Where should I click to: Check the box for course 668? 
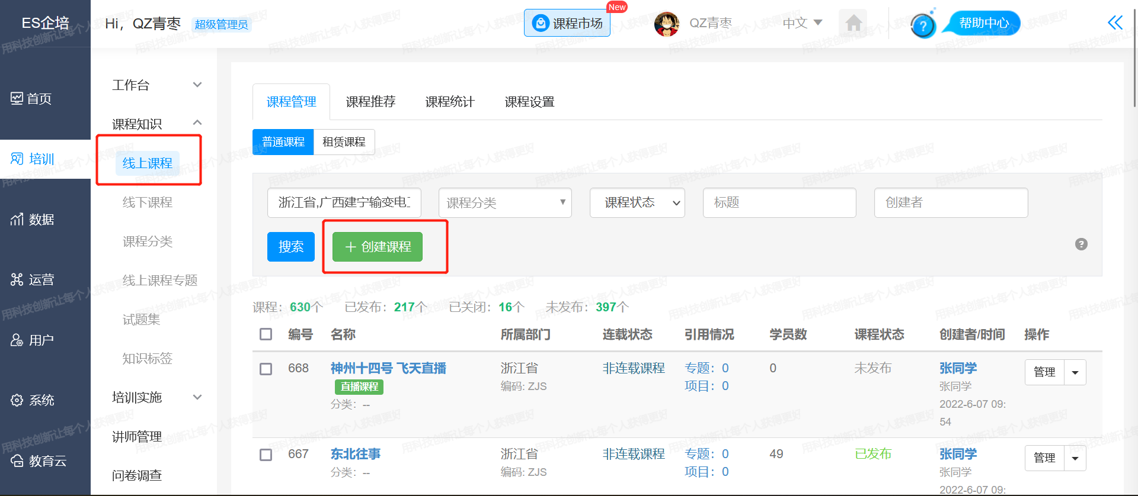tap(266, 369)
